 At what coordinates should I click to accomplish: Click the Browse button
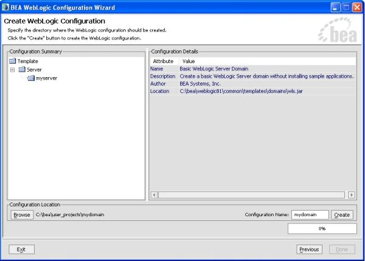click(x=22, y=215)
